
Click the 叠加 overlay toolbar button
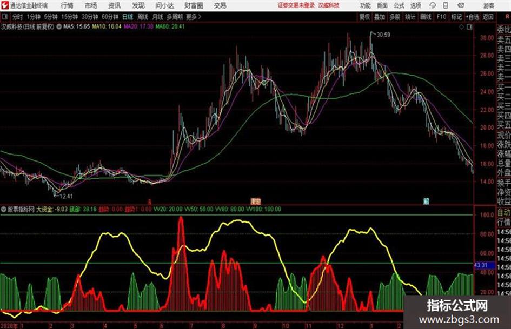[380, 17]
